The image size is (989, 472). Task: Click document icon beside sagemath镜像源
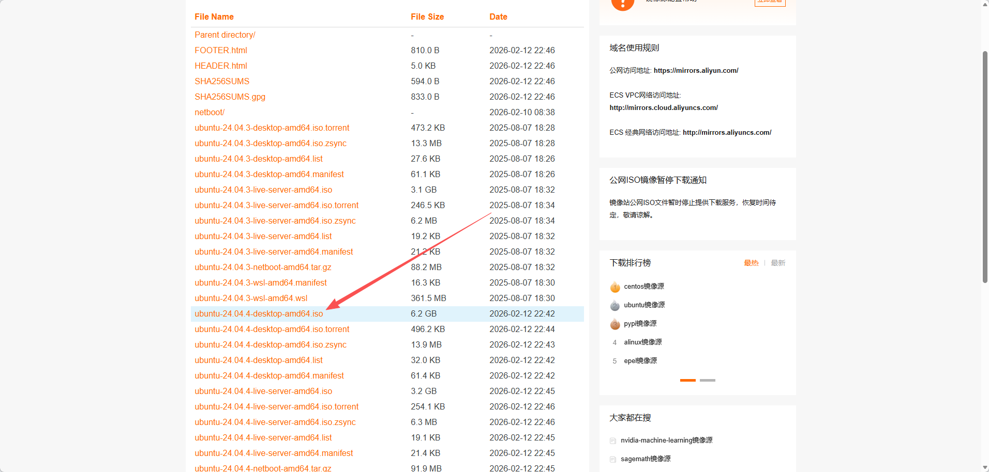(x=613, y=459)
